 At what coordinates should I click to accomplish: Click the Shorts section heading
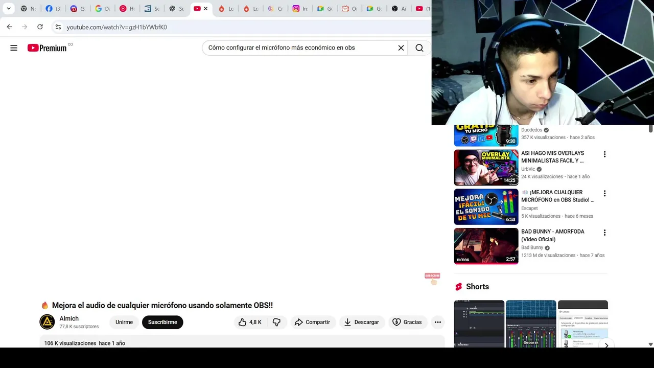pos(477,287)
